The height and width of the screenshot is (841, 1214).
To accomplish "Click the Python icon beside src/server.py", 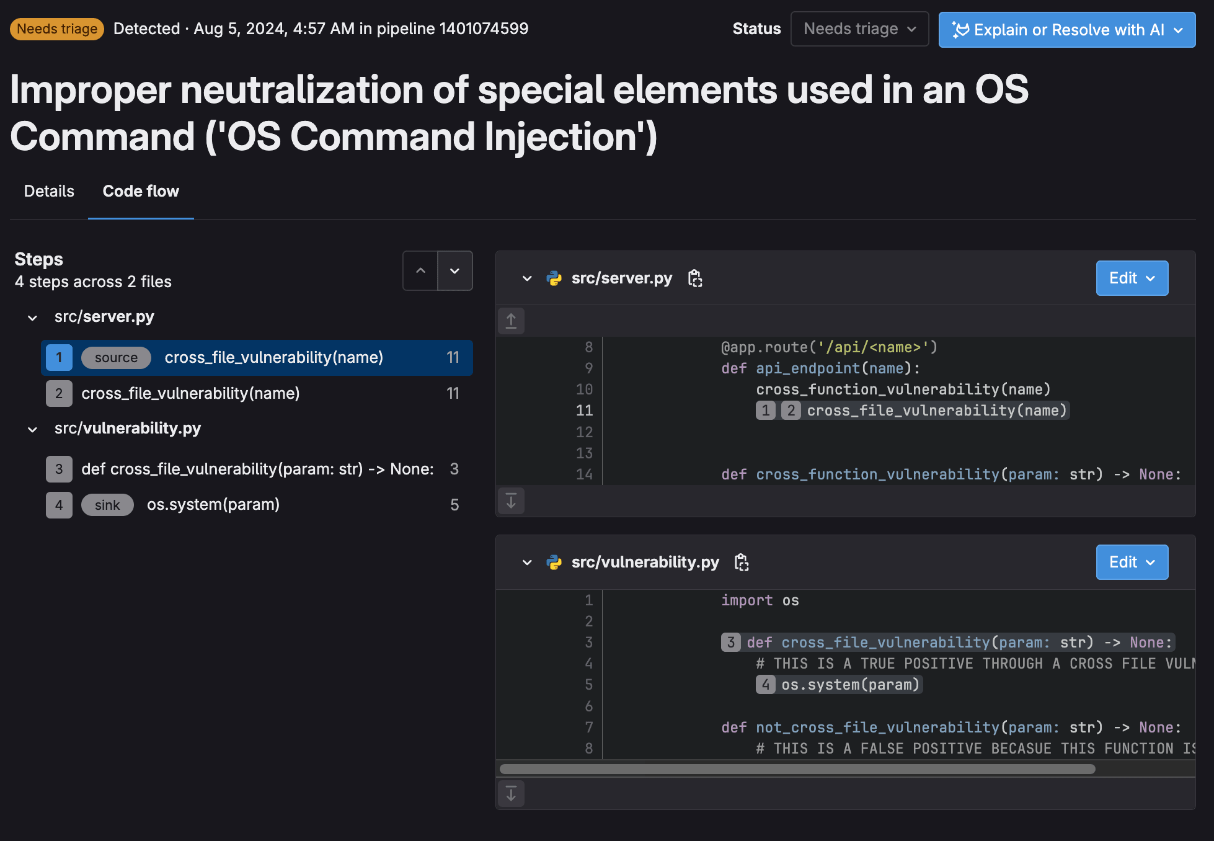I will (x=554, y=278).
